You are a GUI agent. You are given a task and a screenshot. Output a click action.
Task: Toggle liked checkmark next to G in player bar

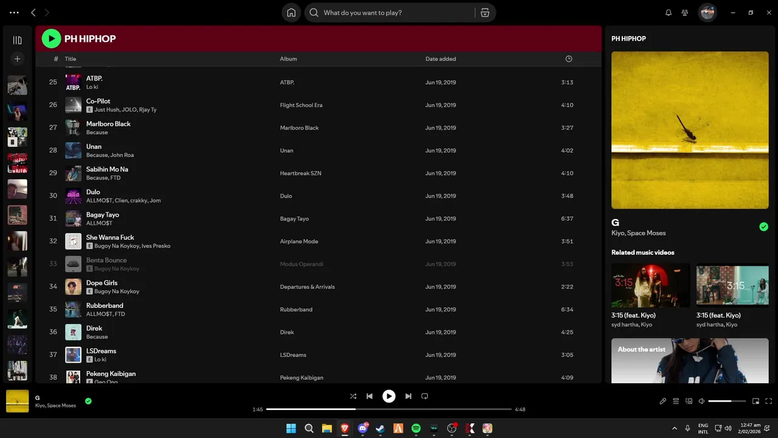(88, 401)
